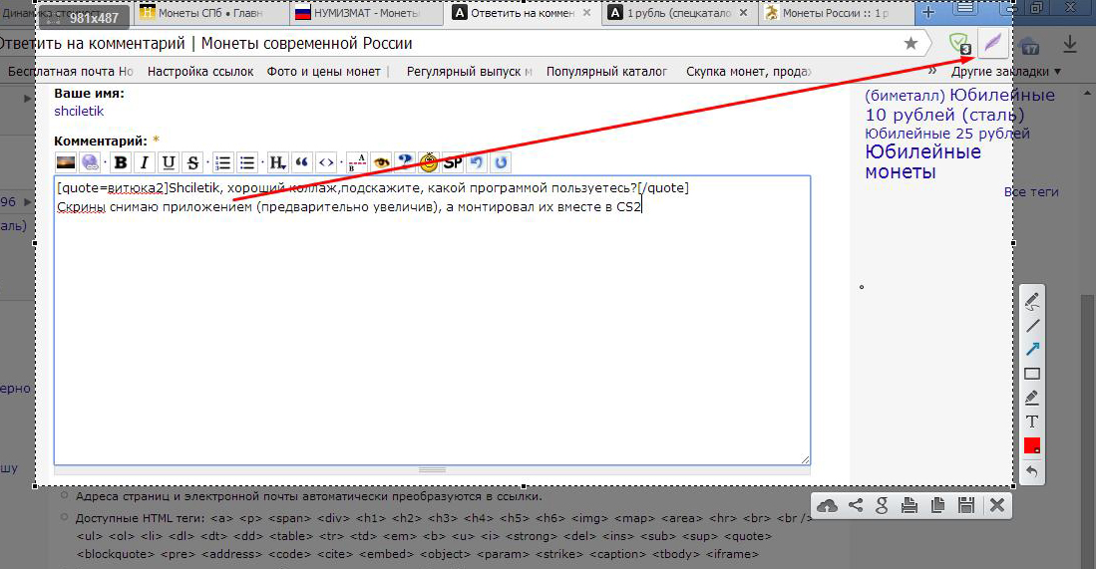Select the marker highlighter tool
The height and width of the screenshot is (569, 1096).
pos(1032,398)
